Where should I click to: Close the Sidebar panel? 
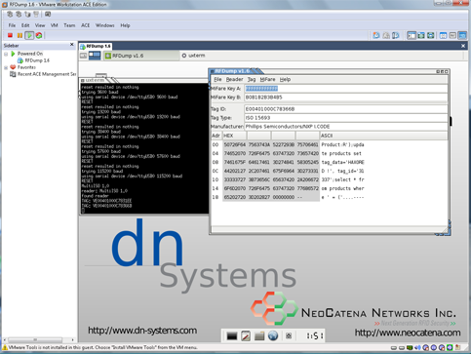pyautogui.click(x=72, y=45)
